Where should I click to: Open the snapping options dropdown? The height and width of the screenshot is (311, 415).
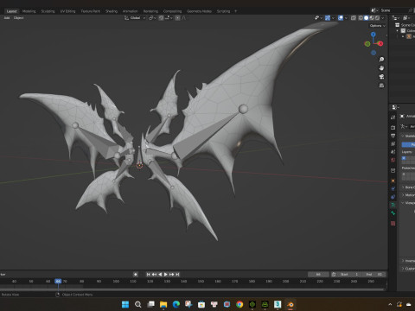169,18
